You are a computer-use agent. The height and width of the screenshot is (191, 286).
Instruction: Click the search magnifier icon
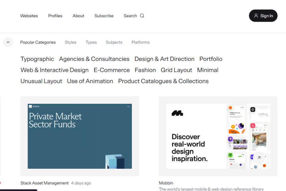(x=142, y=16)
